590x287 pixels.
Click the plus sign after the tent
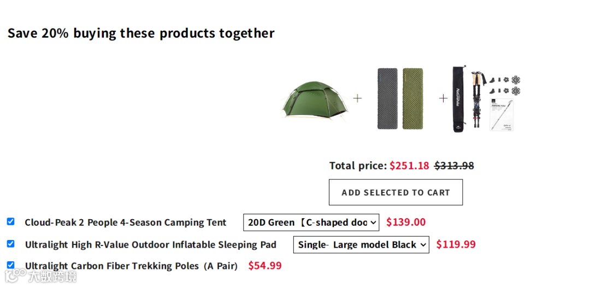pyautogui.click(x=357, y=98)
